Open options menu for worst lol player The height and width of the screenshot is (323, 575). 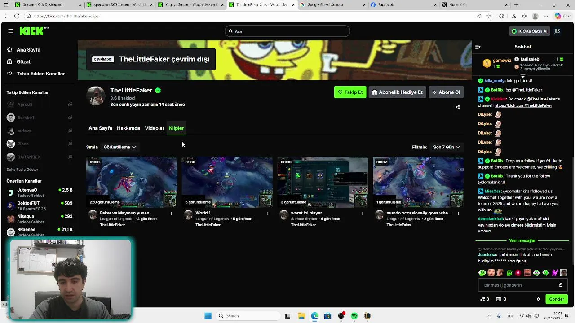[363, 214]
